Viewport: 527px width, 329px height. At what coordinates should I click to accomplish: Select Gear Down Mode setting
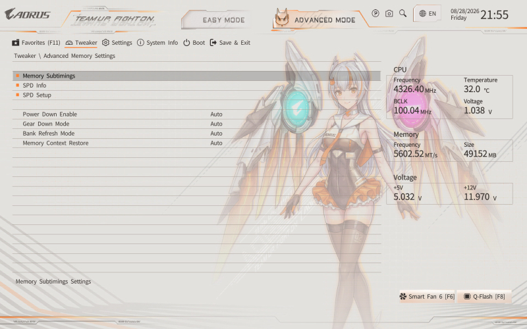46,124
